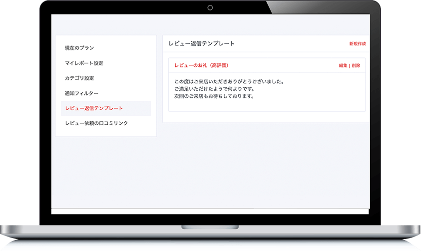Select レビュー返信テンプレート in the sidebar
The width and height of the screenshot is (421, 251).
click(106, 108)
